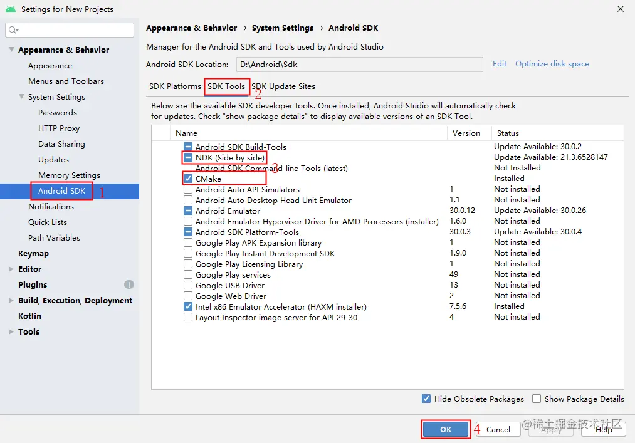Image resolution: width=635 pixels, height=443 pixels.
Task: Open Updates settings
Action: coord(53,160)
